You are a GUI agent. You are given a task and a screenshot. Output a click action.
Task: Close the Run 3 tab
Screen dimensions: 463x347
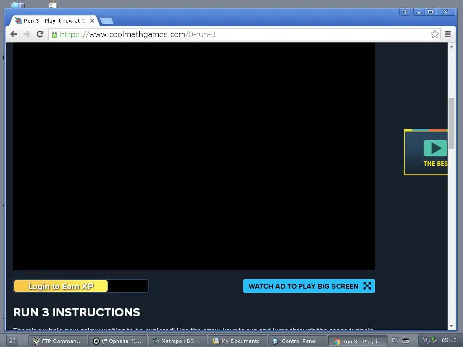92,21
